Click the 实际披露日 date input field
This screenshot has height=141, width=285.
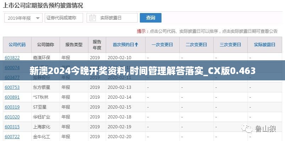(116, 18)
